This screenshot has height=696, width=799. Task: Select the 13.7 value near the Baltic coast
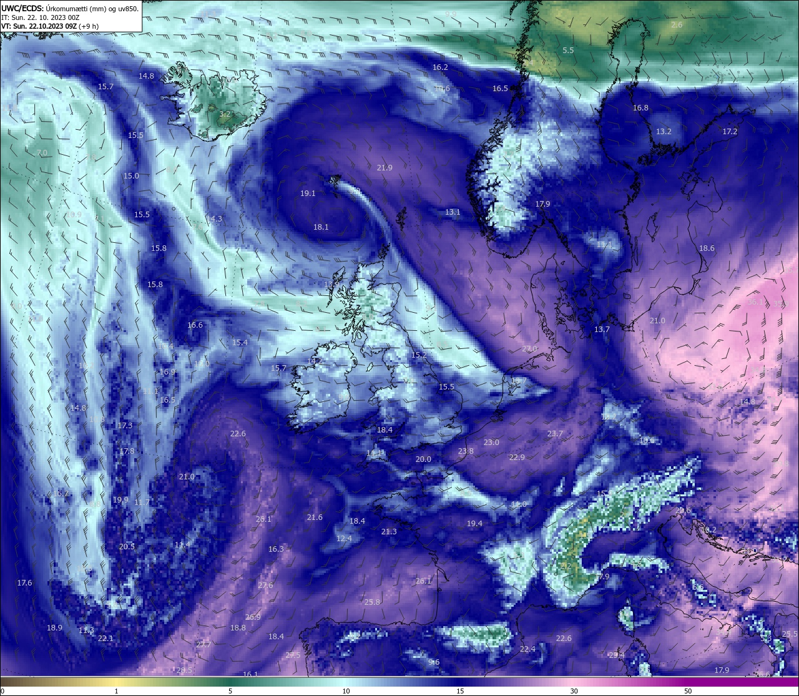(602, 329)
